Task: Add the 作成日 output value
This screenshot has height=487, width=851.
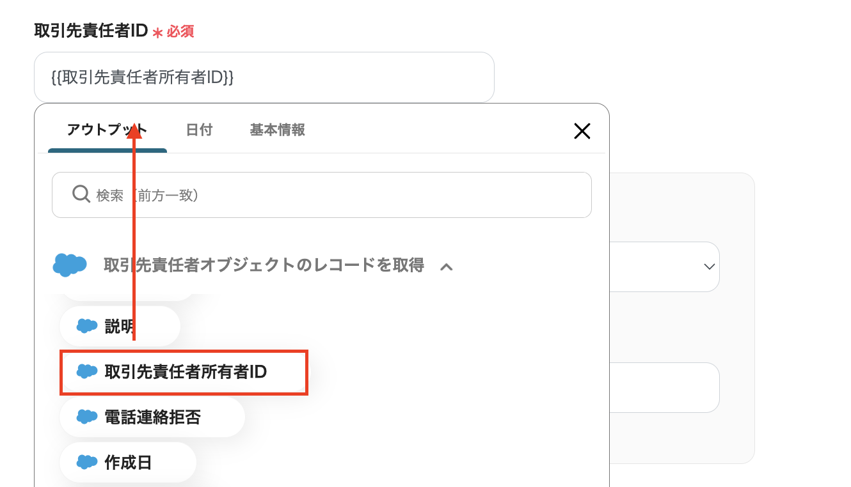Action: click(x=128, y=463)
